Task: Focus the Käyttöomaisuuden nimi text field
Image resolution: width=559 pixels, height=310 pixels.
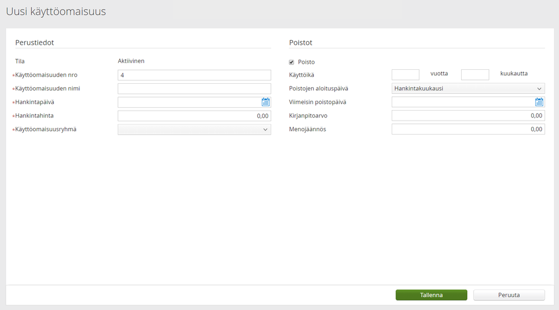Action: tap(194, 88)
